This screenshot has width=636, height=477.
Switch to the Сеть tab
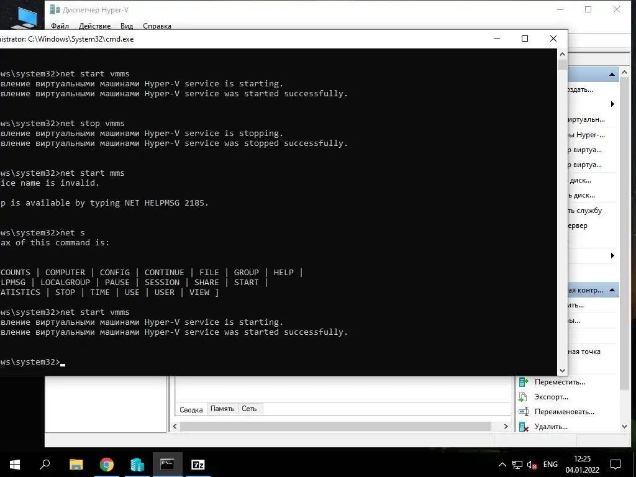tap(250, 409)
